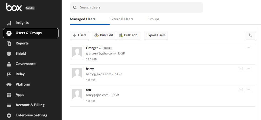Click Granger G's avatar thumbnail
Viewport: 261px width, 120px height.
click(x=77, y=52)
